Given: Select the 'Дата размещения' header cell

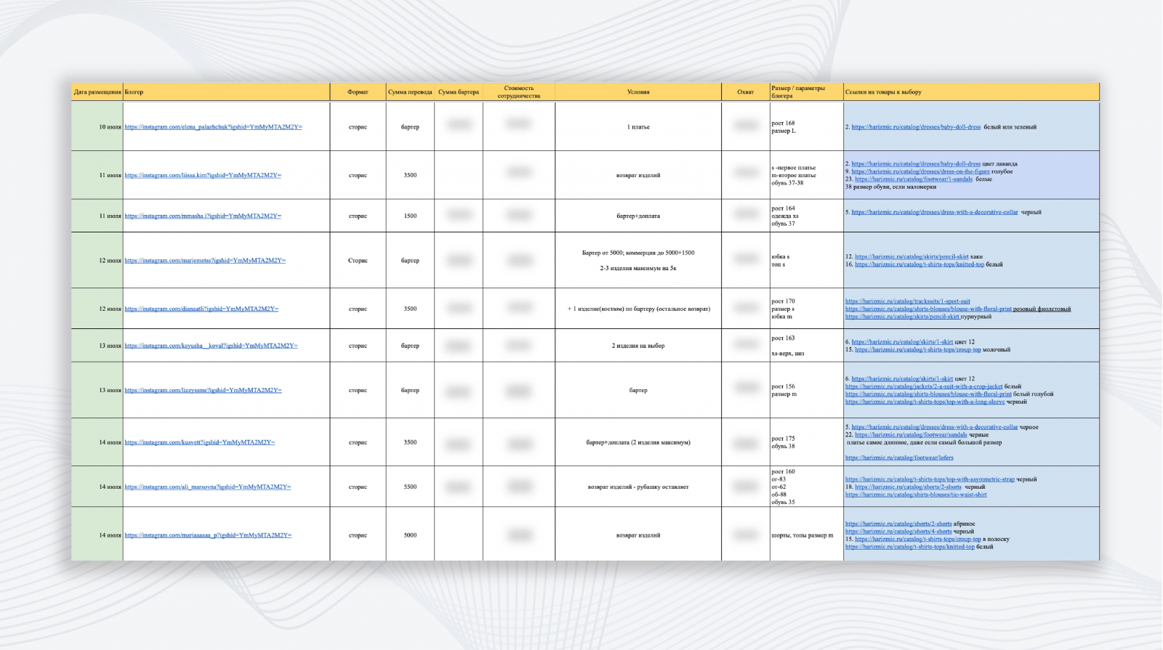Looking at the screenshot, I should 97,92.
